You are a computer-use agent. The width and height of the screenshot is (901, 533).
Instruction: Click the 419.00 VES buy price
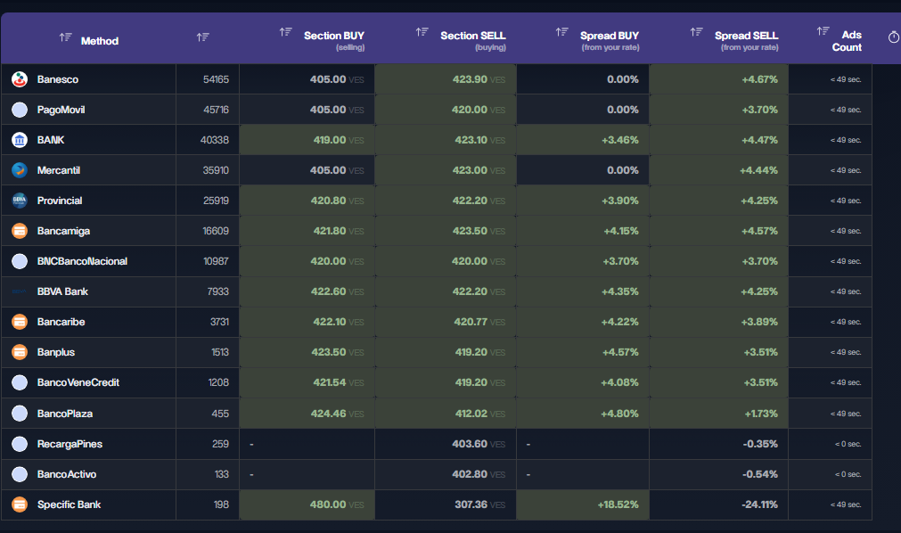pyautogui.click(x=339, y=140)
